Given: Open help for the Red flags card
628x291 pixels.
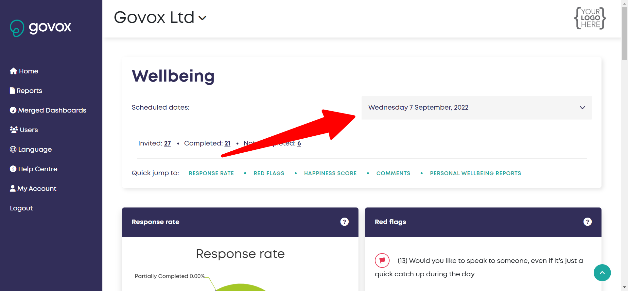Looking at the screenshot, I should pos(587,222).
